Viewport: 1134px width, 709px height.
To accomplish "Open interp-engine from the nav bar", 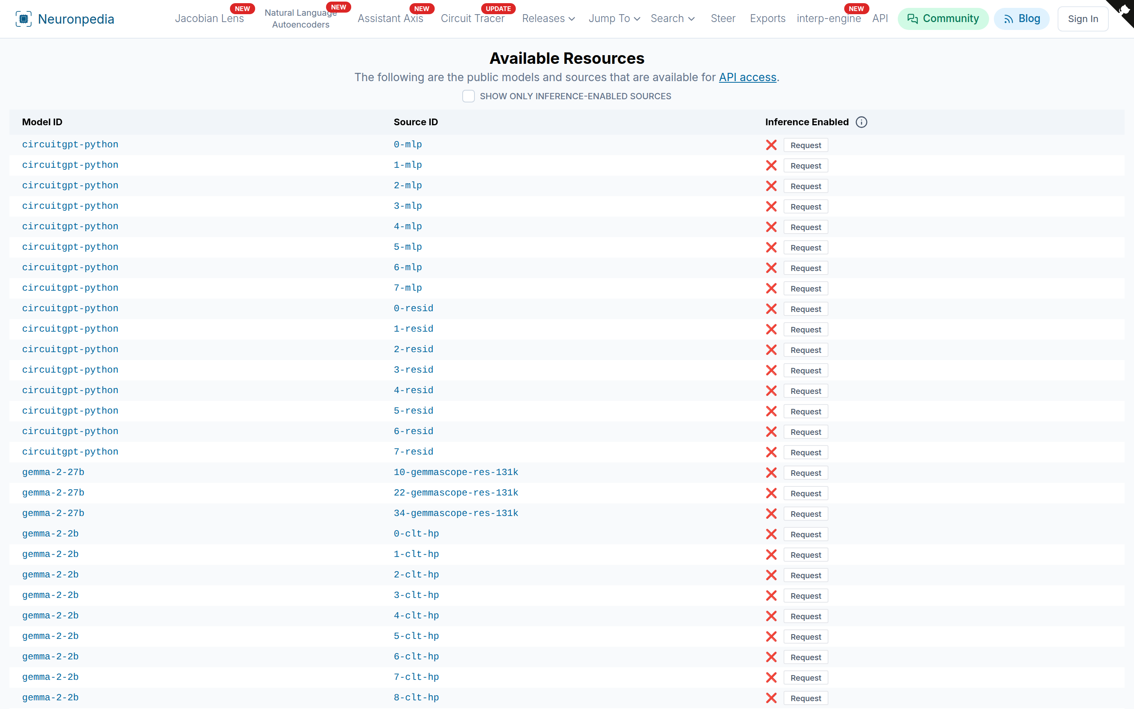I will coord(828,18).
